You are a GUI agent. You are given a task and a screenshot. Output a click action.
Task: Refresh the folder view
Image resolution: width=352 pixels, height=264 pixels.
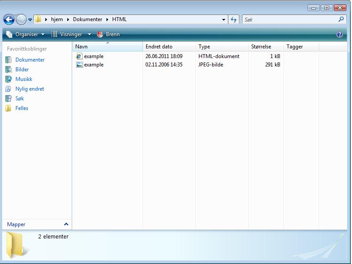[234, 19]
